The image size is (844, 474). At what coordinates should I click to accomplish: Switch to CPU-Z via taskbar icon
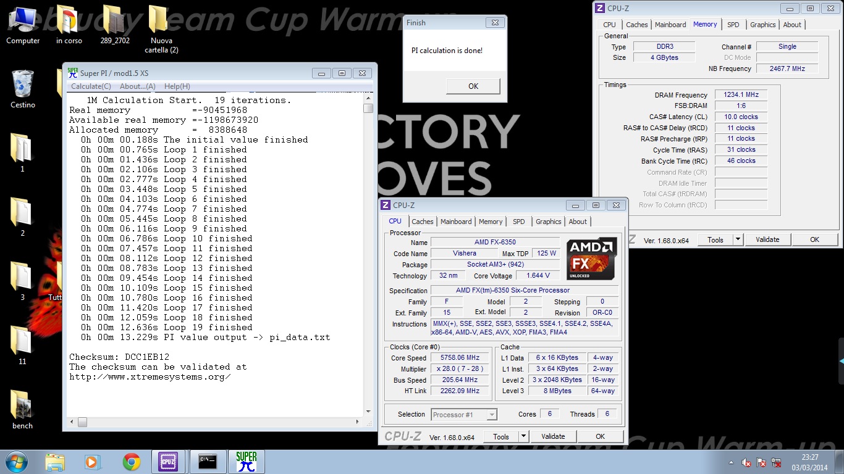click(x=168, y=462)
